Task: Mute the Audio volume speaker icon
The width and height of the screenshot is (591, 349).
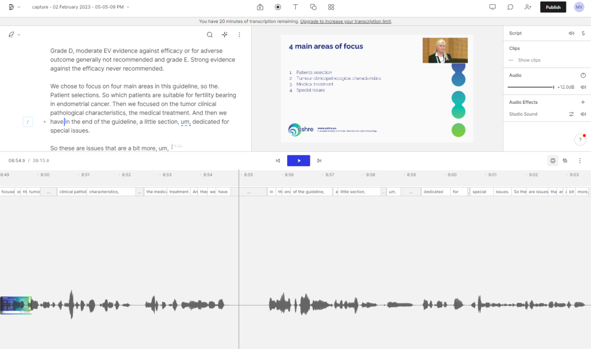Action: coord(583,87)
